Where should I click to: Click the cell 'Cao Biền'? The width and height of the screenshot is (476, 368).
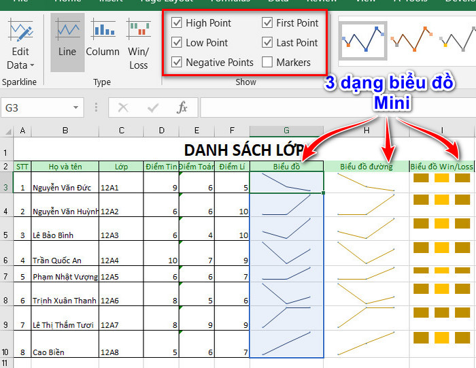click(65, 344)
